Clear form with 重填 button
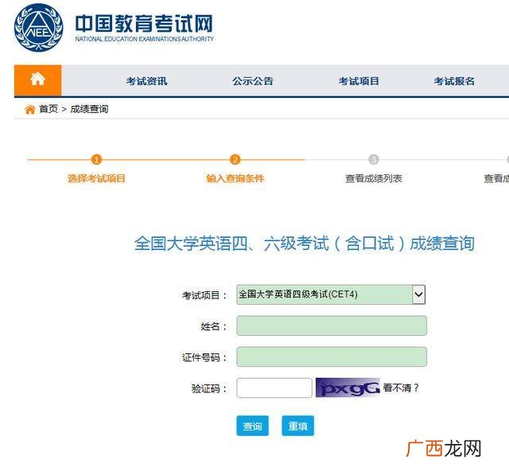The width and height of the screenshot is (509, 471). click(x=298, y=426)
